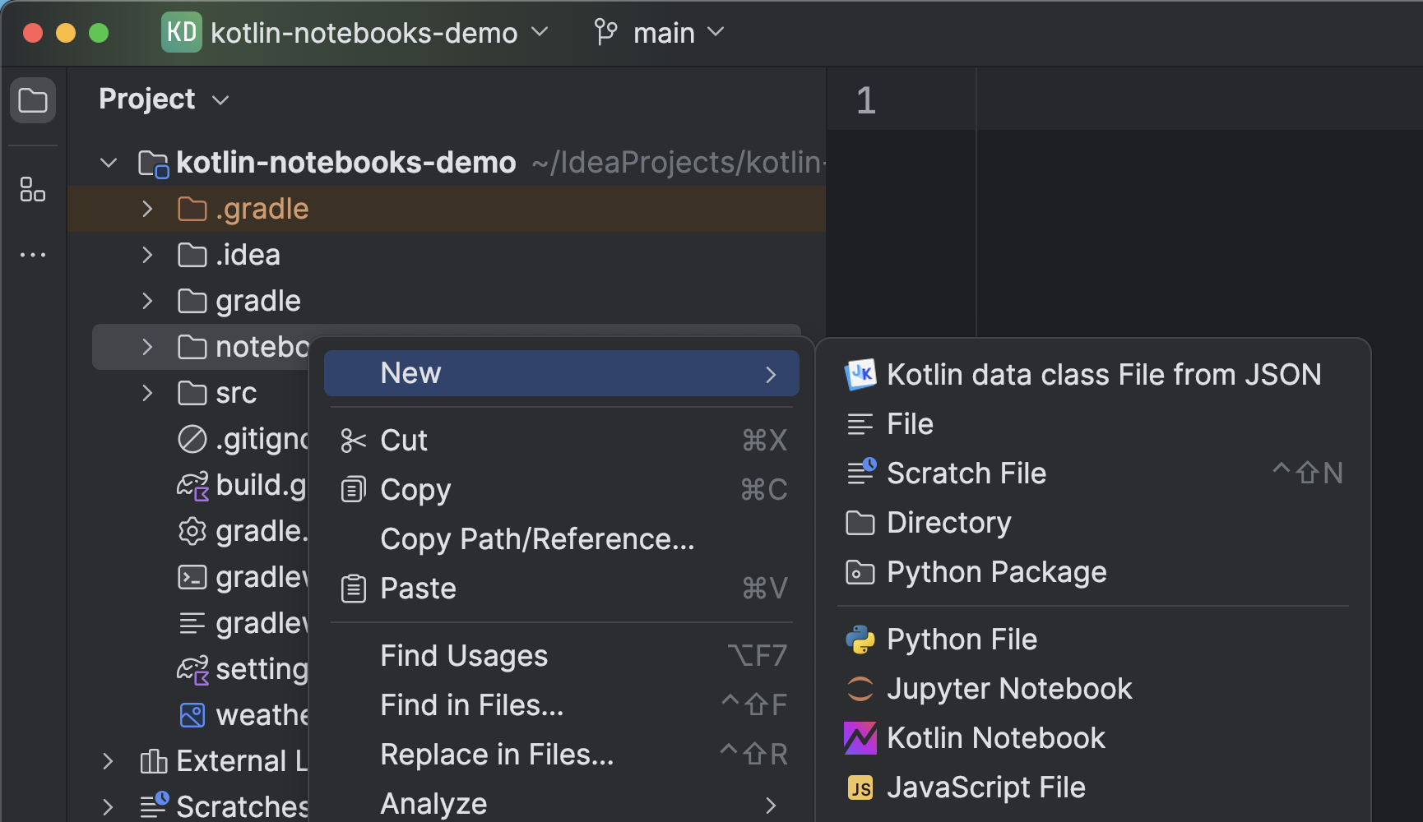Image resolution: width=1423 pixels, height=822 pixels.
Task: Click the scissors Cut icon
Action: pos(354,441)
